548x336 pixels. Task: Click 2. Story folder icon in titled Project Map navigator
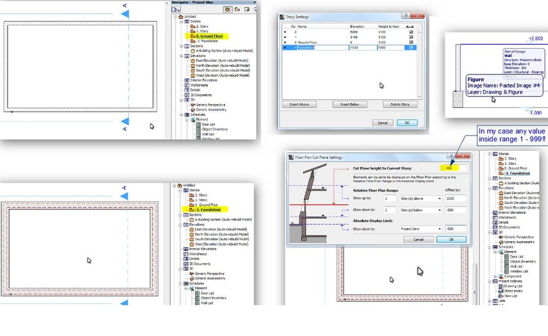tap(193, 26)
